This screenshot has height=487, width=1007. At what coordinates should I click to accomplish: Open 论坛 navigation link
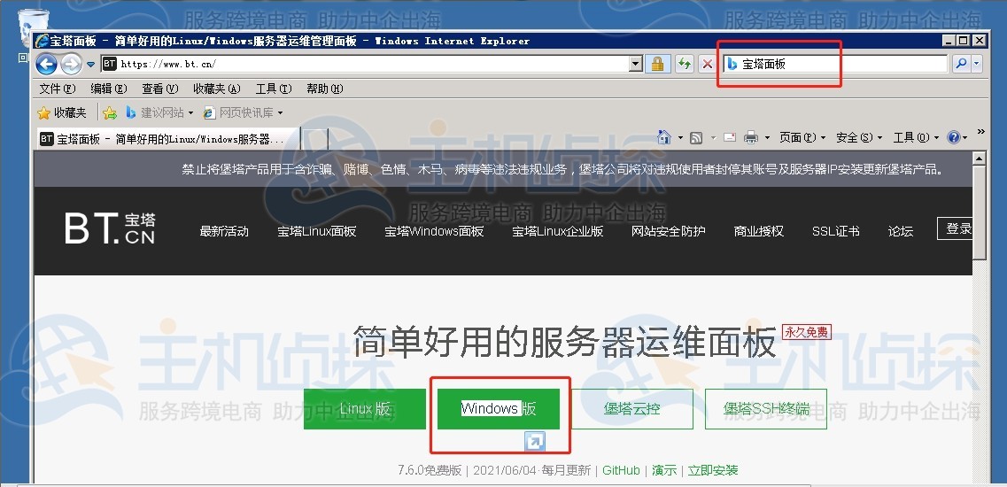(901, 231)
